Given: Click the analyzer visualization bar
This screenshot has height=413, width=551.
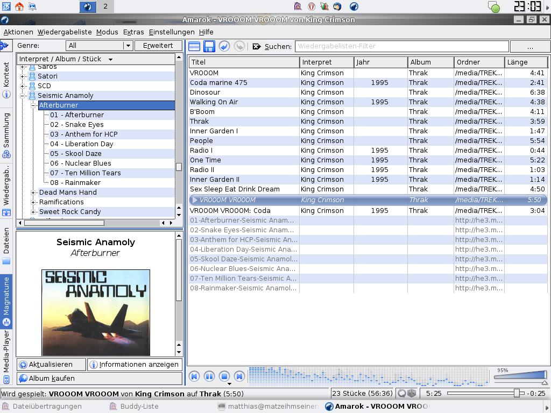Looking at the screenshot, I should click(x=369, y=376).
